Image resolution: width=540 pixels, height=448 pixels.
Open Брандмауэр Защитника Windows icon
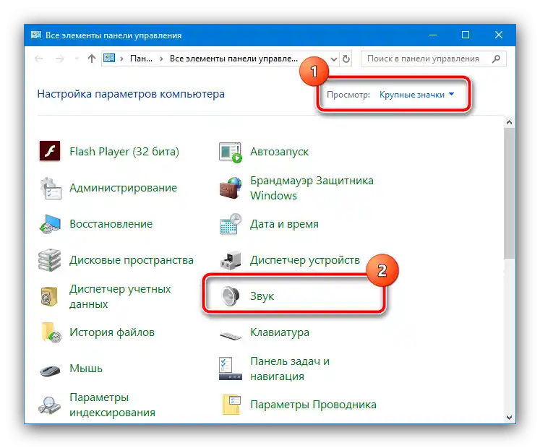(x=231, y=188)
